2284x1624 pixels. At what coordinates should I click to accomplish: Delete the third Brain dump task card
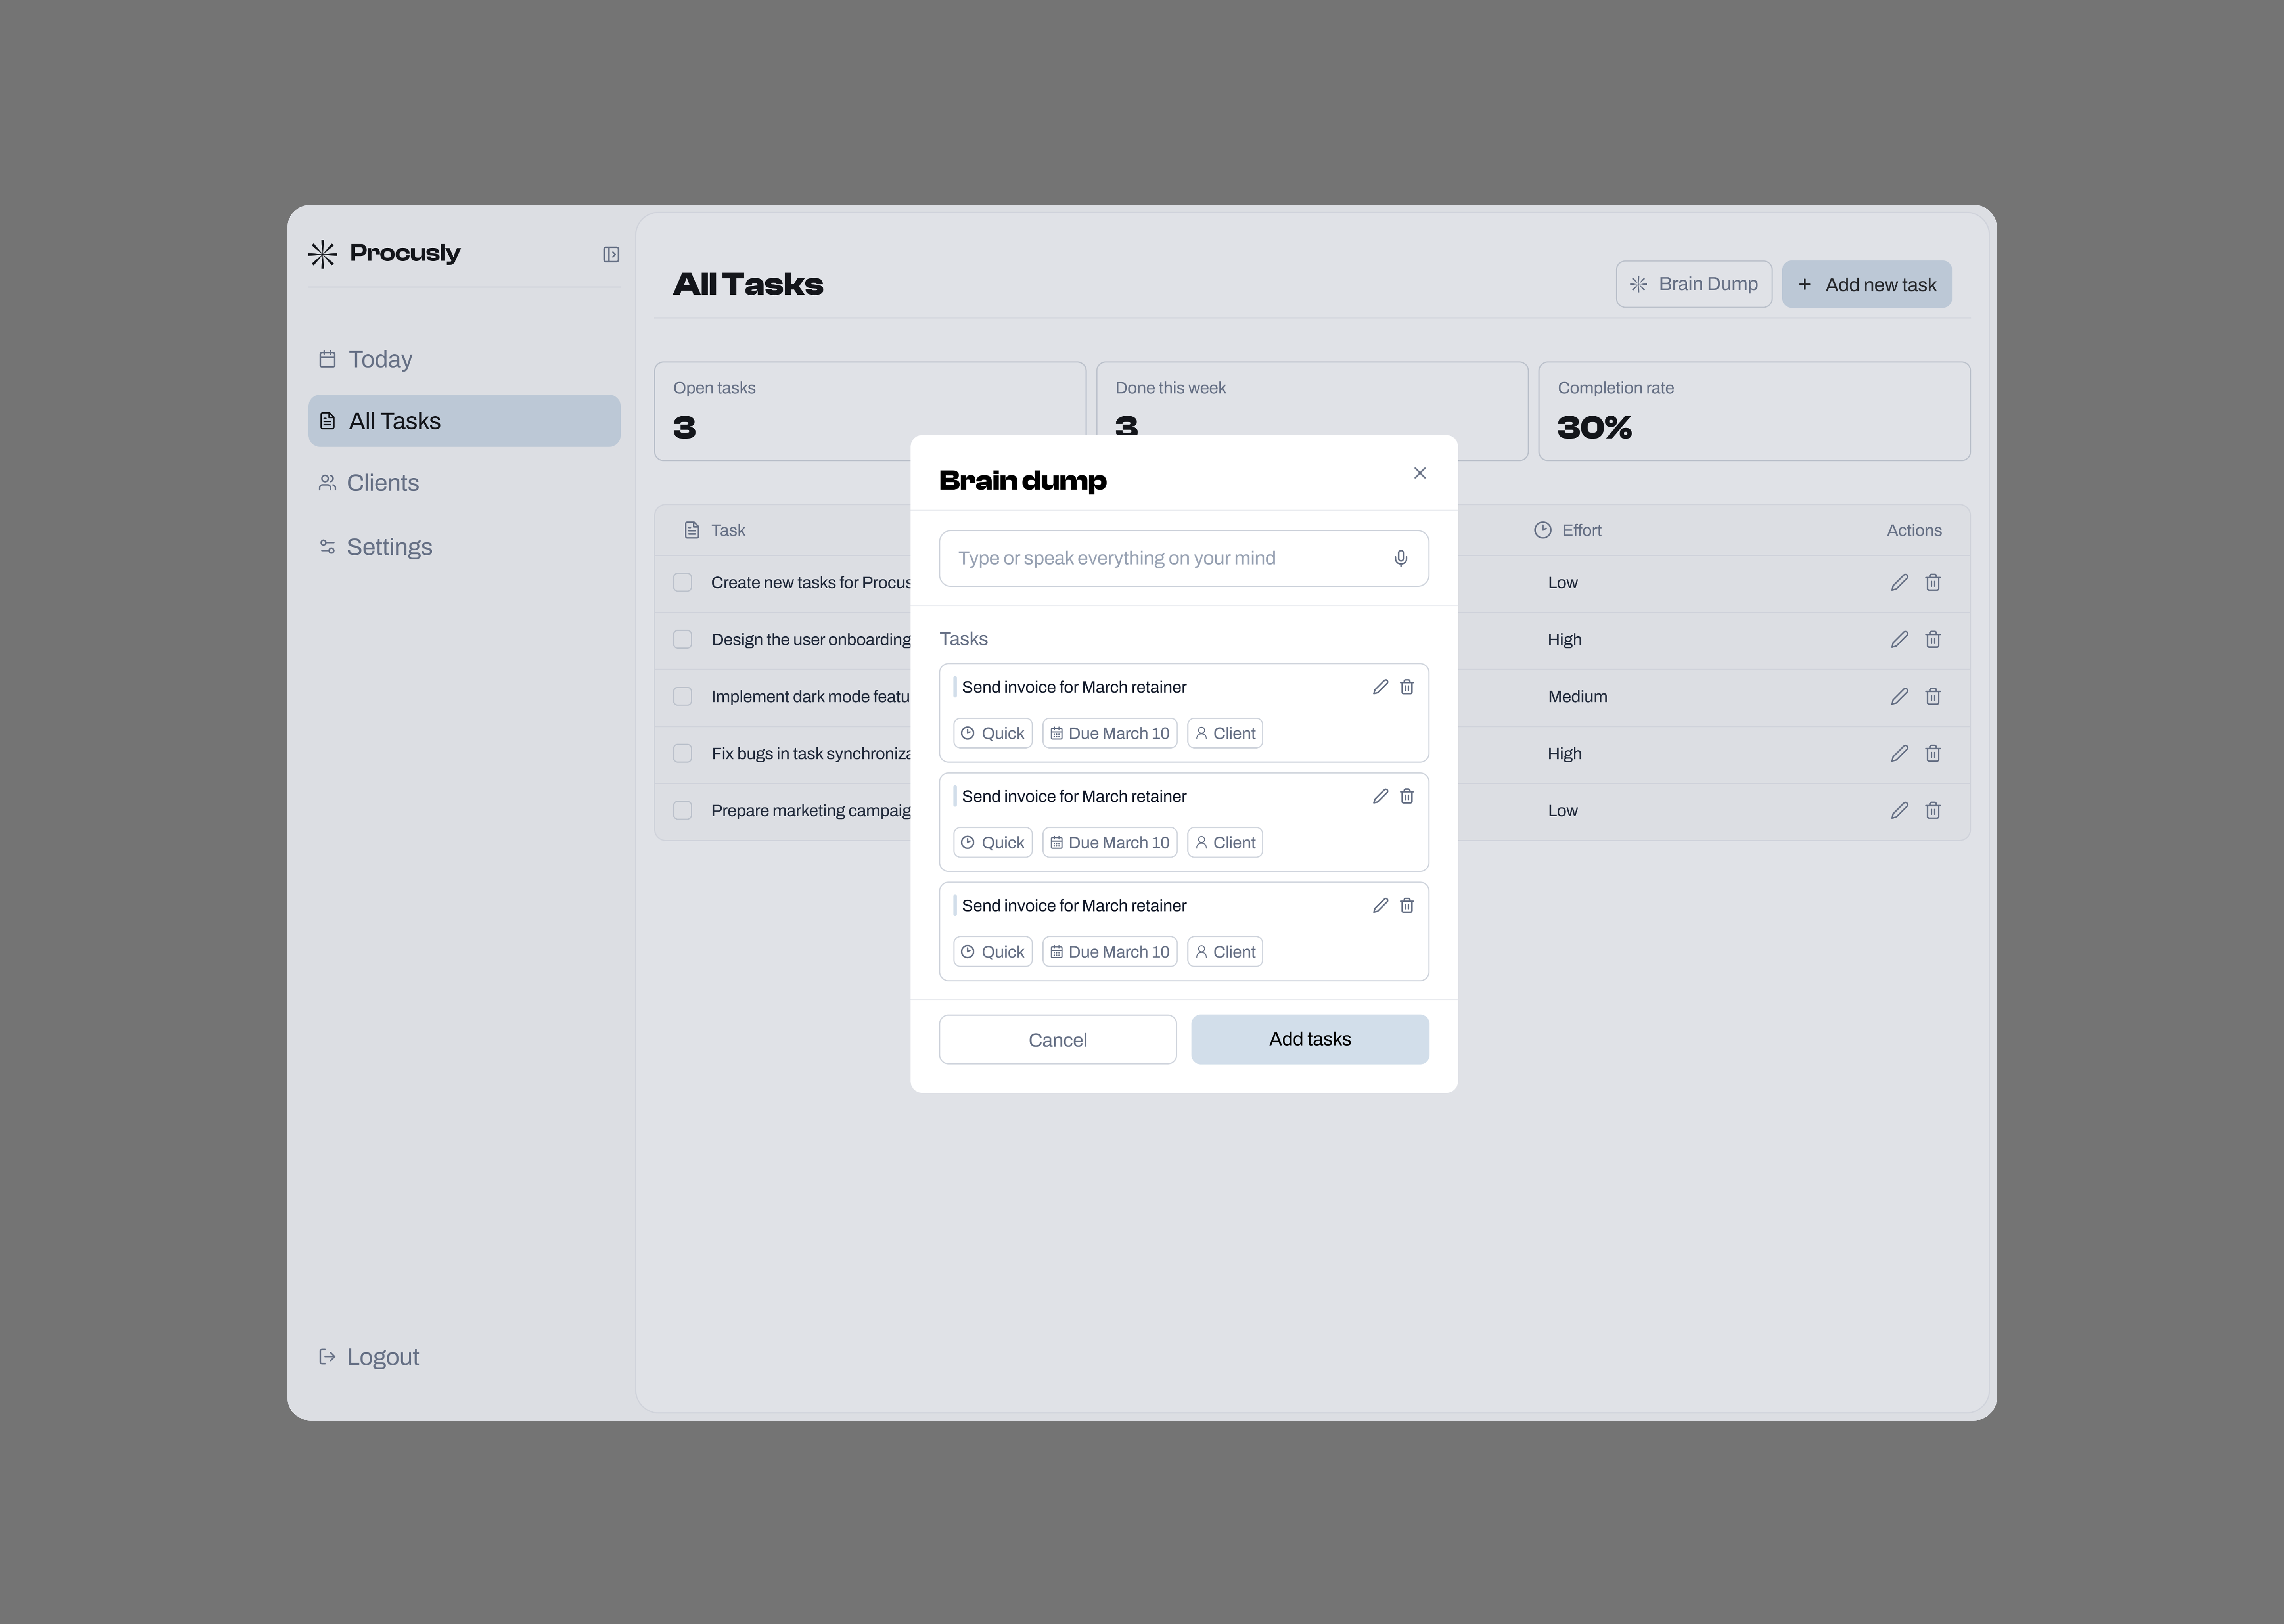point(1407,905)
